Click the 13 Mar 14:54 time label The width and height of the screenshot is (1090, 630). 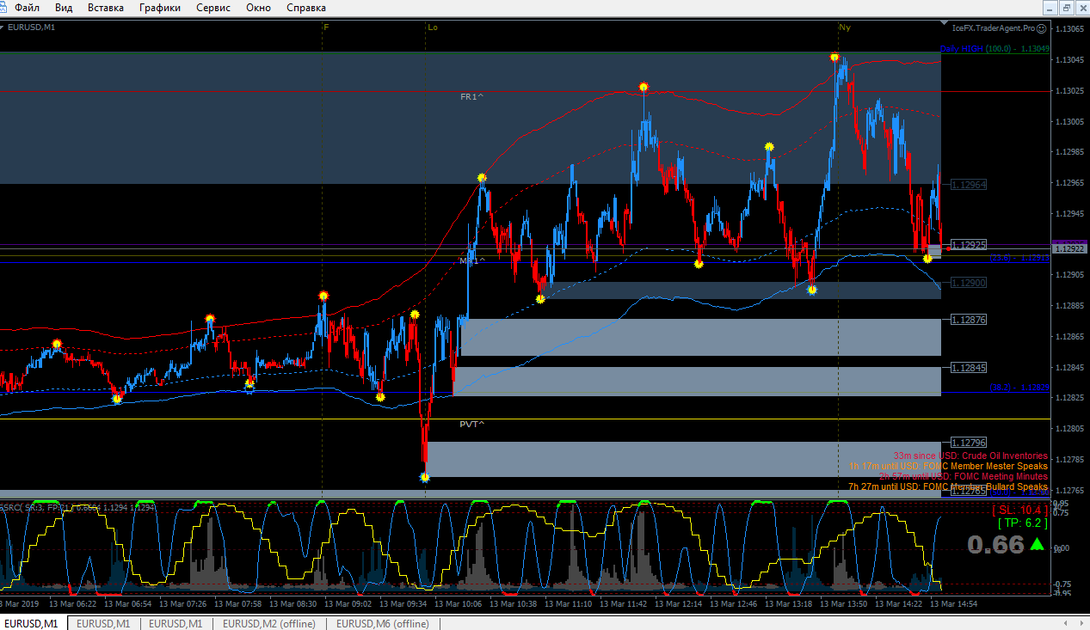(x=953, y=604)
